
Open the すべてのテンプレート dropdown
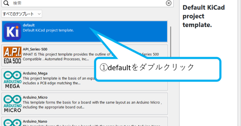[x=22, y=14]
